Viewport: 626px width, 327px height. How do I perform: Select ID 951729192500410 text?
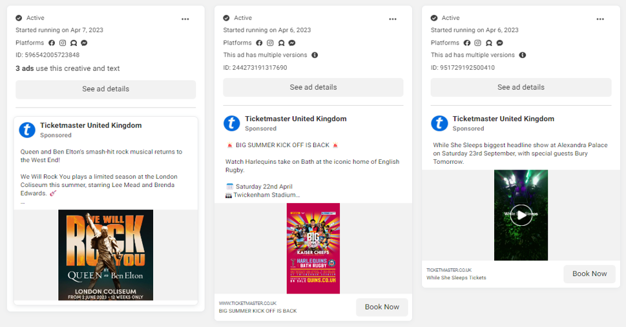463,67
